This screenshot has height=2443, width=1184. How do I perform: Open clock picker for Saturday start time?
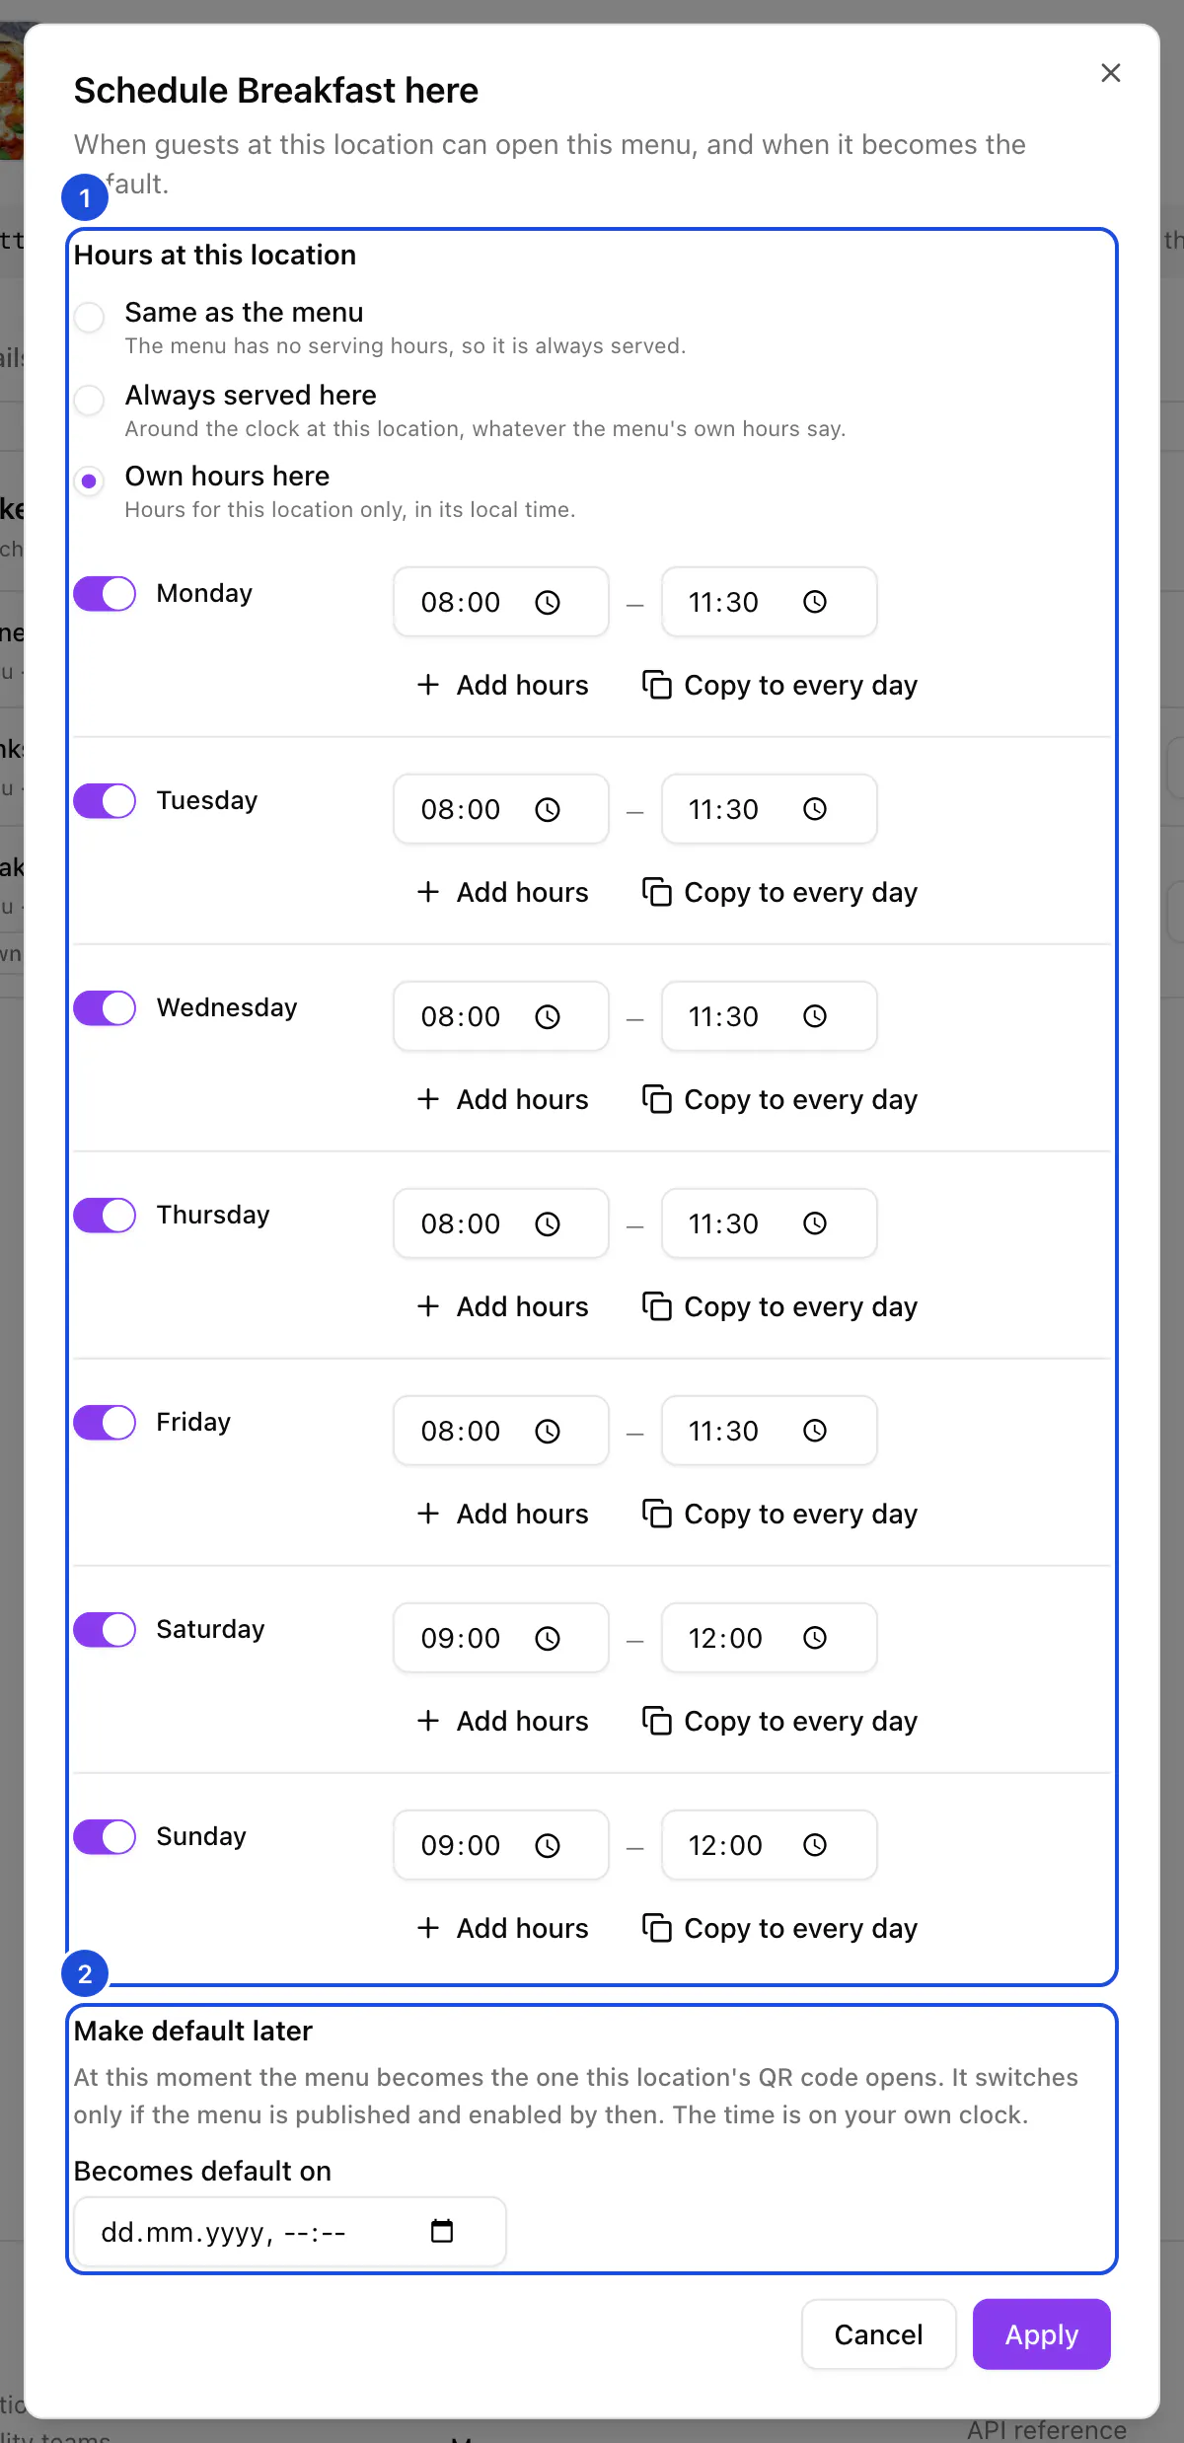(x=548, y=1638)
